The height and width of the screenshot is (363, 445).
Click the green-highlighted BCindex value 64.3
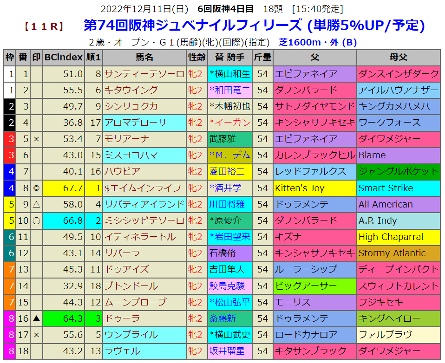pyautogui.click(x=64, y=318)
